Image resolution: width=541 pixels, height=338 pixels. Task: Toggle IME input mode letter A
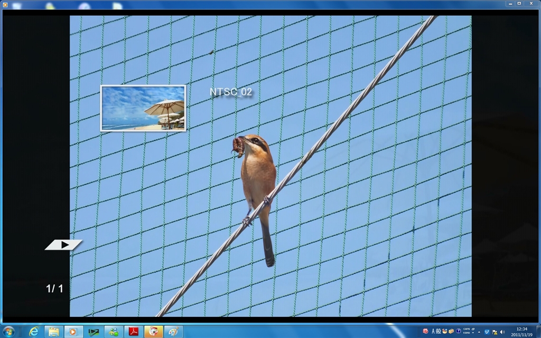click(x=433, y=332)
